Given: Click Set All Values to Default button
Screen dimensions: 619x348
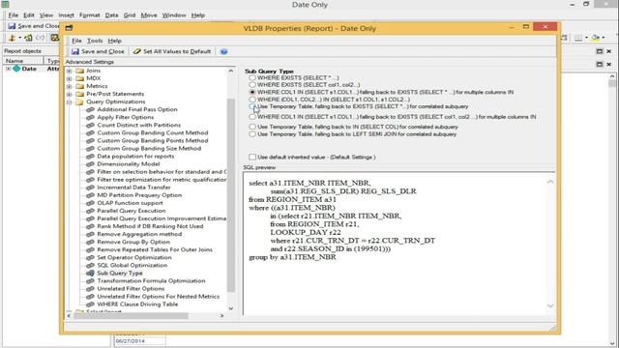Looking at the screenshot, I should point(172,51).
